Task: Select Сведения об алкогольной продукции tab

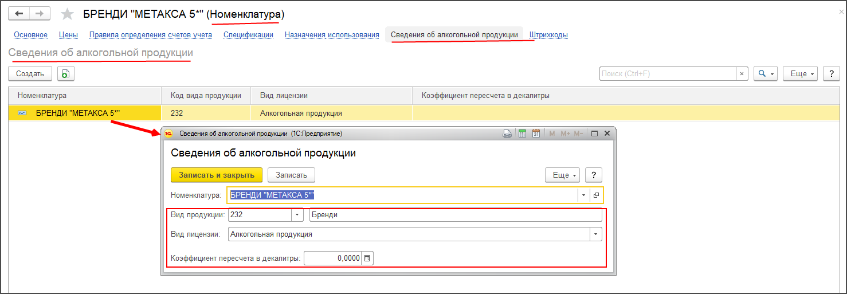Action: click(x=454, y=35)
